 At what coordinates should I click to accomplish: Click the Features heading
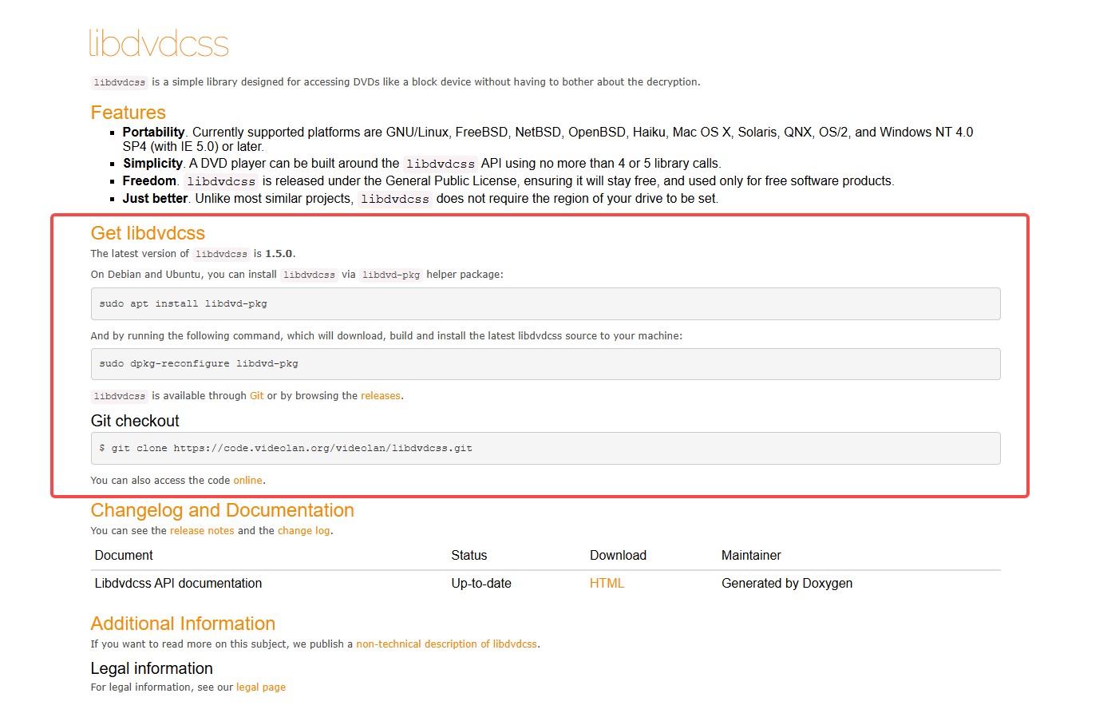pos(129,113)
